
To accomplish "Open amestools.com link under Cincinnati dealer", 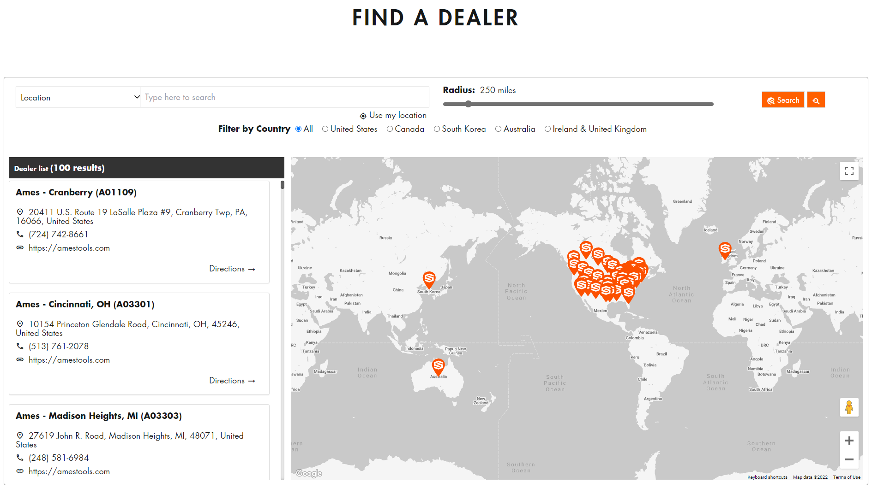I will pos(69,360).
